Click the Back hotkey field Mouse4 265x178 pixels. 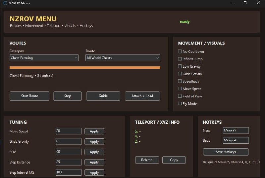click(236, 140)
